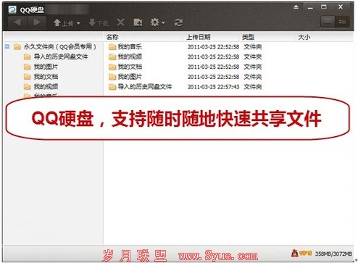
Task: Click the 上传 upload button
Action: 64,23
